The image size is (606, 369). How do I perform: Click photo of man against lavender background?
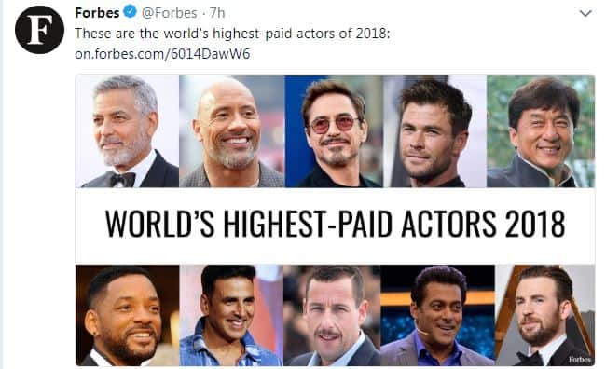(x=434, y=131)
